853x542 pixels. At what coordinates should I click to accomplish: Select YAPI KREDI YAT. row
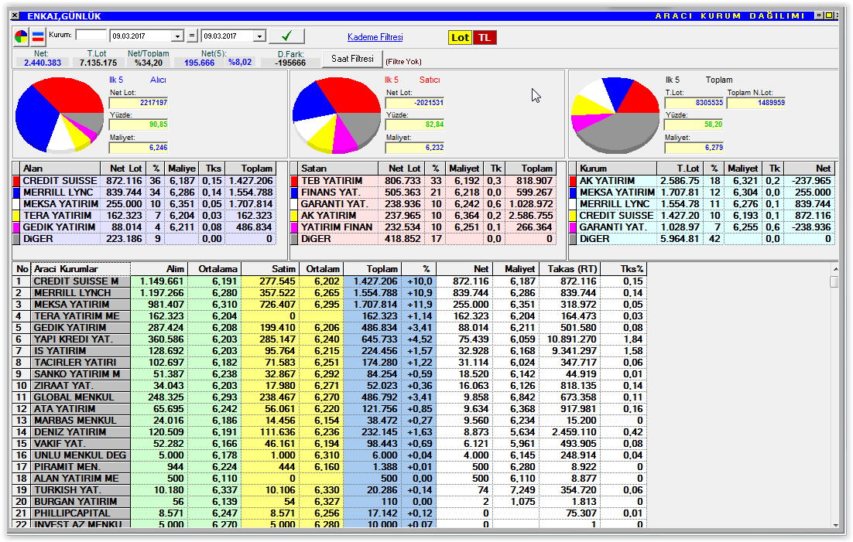[x=329, y=339]
